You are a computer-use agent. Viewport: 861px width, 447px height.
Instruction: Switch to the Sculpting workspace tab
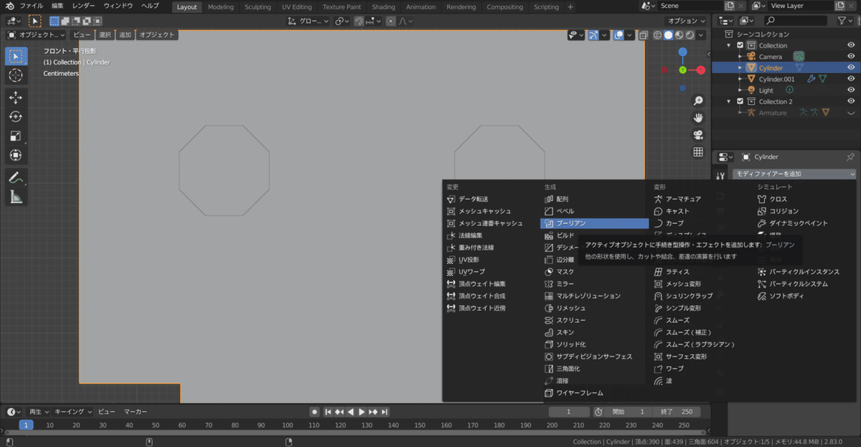(258, 6)
